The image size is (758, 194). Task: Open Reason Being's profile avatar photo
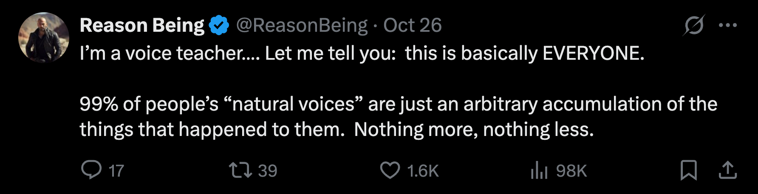44,37
